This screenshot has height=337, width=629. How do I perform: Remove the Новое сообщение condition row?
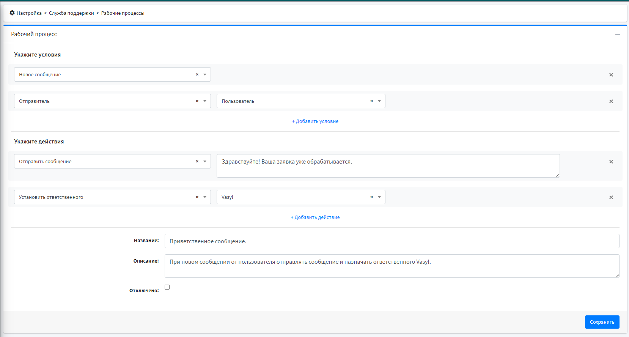pyautogui.click(x=611, y=75)
